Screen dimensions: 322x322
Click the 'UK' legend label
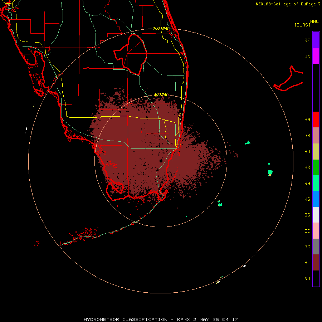[307, 57]
